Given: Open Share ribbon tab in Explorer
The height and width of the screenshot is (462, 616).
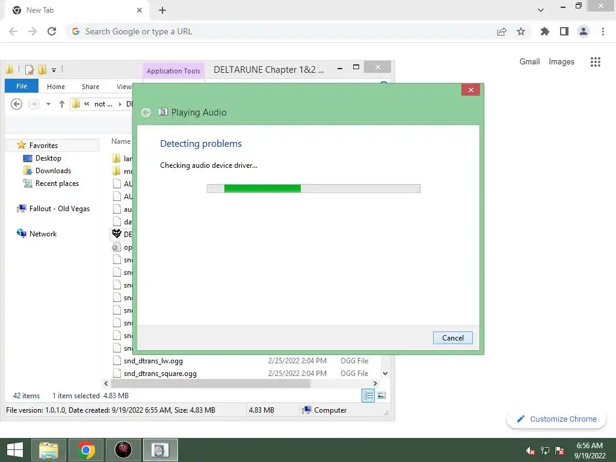Looking at the screenshot, I should [x=90, y=87].
